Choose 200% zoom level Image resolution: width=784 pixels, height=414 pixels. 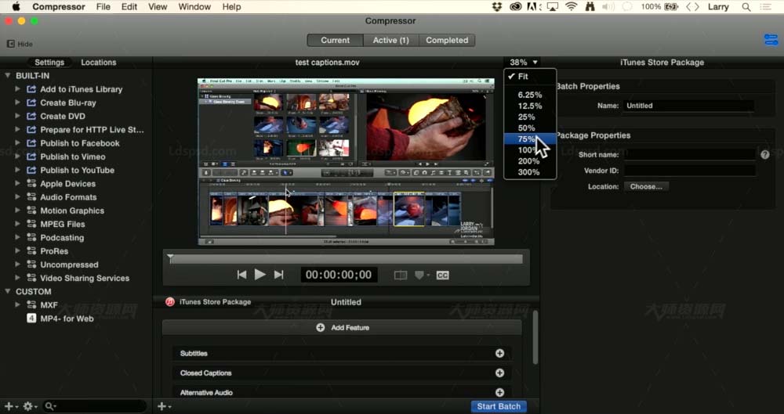point(530,160)
